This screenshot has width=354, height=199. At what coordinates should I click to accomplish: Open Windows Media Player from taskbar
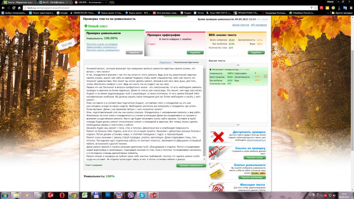[28, 195]
